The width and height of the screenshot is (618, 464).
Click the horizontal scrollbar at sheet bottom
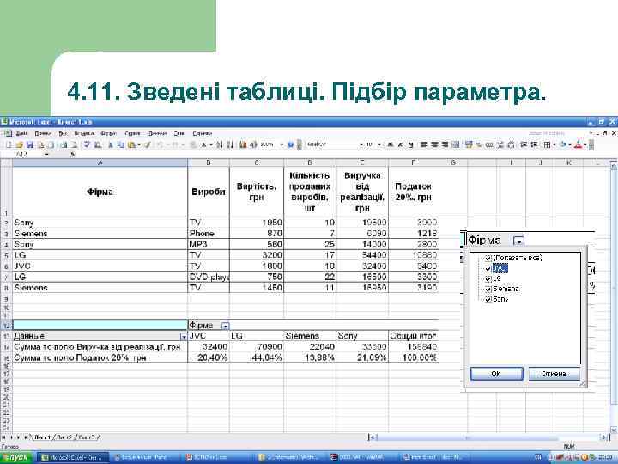[488, 437]
